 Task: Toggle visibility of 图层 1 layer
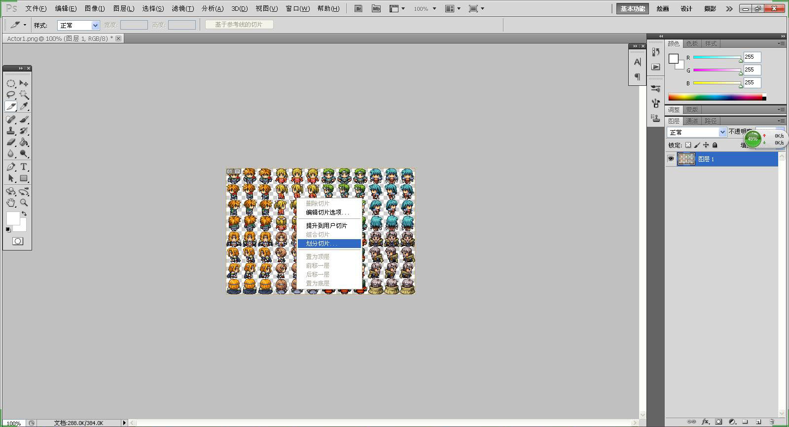671,159
